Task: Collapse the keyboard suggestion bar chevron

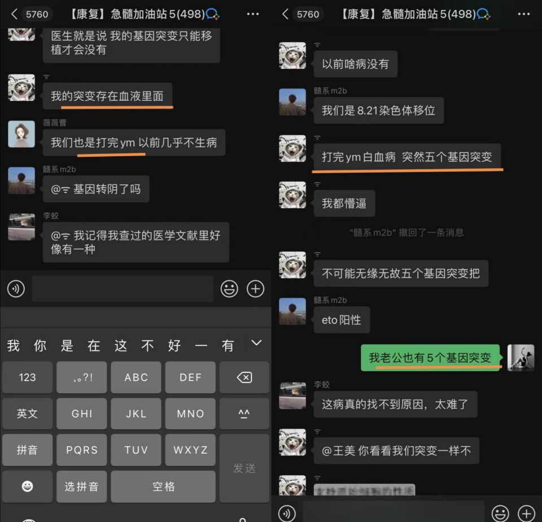Action: [256, 343]
